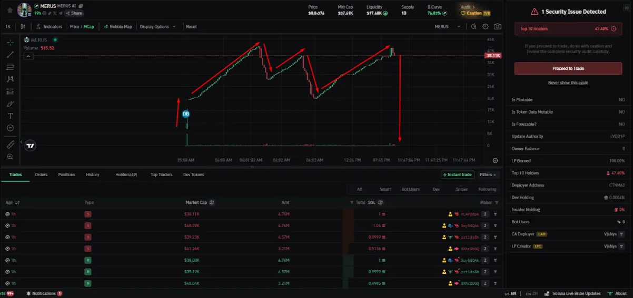Favorite MERUS with the star icon
The height and width of the screenshot is (298, 633).
[x=9, y=9]
